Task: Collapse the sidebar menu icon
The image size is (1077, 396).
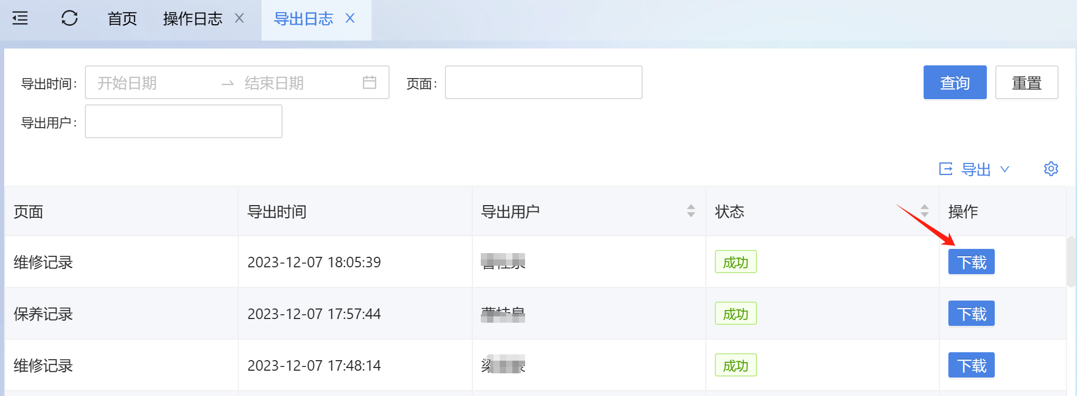Action: coord(20,18)
